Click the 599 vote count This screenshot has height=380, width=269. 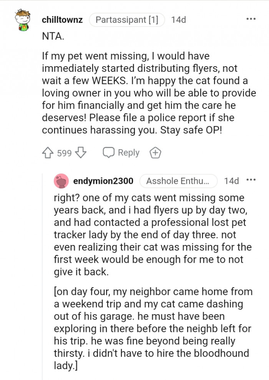[64, 153]
